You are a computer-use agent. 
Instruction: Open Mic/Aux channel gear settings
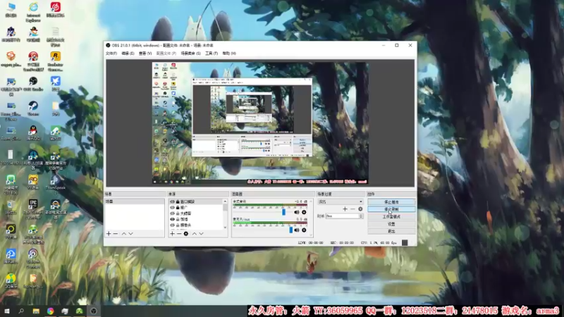[304, 230]
